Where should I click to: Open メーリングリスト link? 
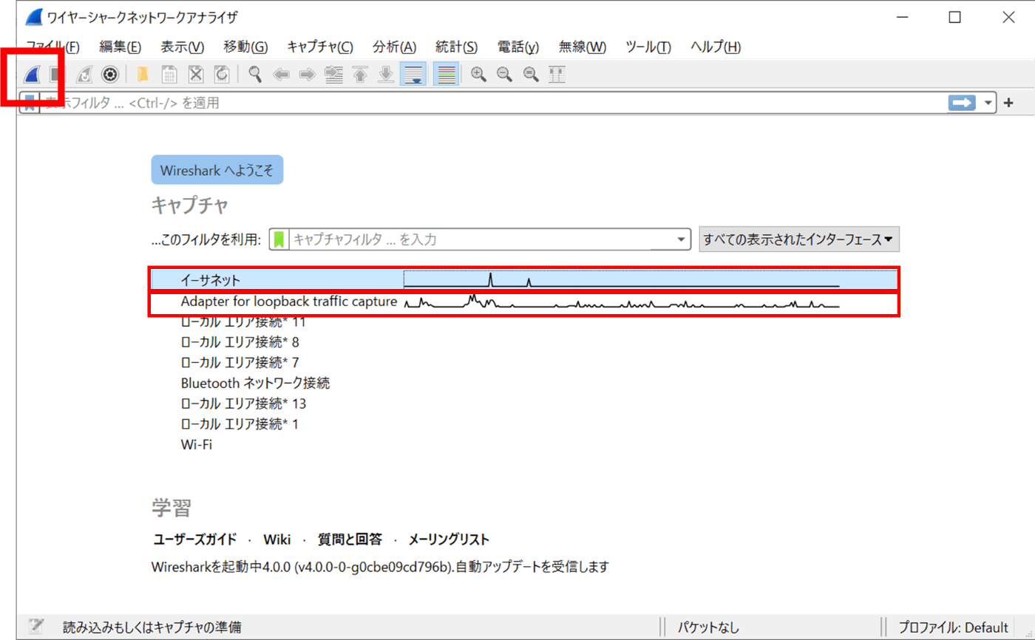pos(449,539)
